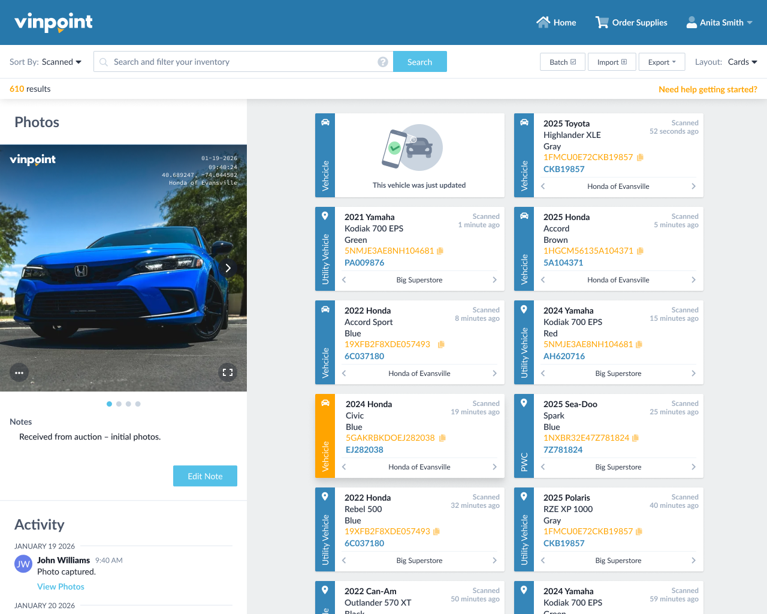
Task: Click the Search button
Action: [420, 62]
